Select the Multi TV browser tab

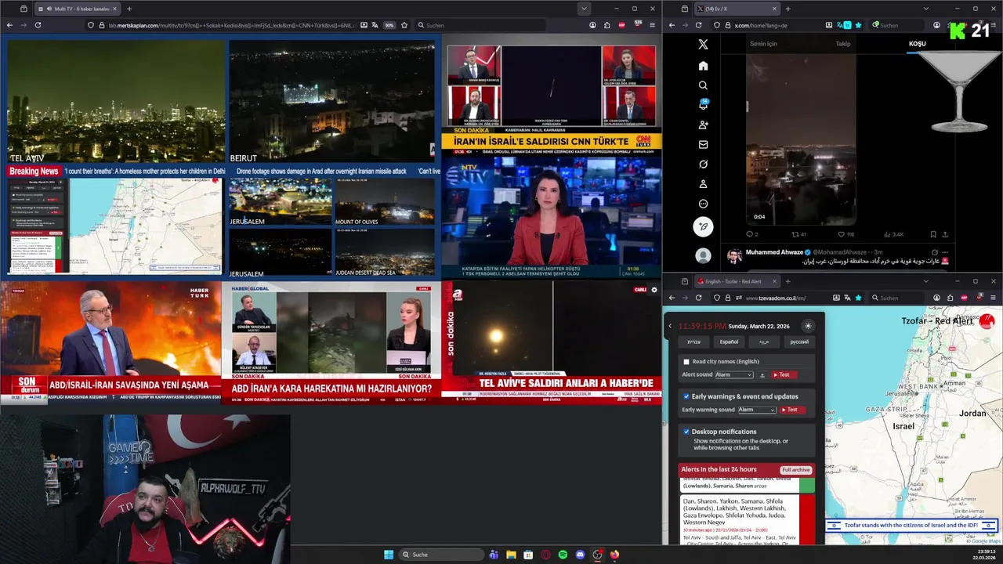pos(79,9)
